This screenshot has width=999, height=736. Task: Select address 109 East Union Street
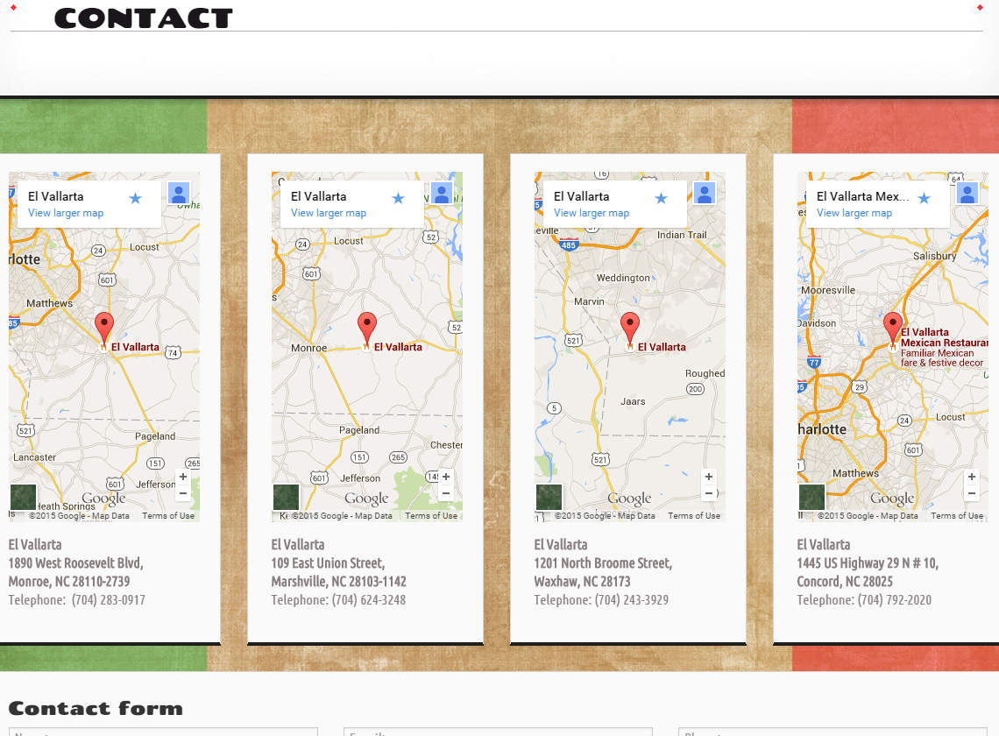pyautogui.click(x=328, y=563)
